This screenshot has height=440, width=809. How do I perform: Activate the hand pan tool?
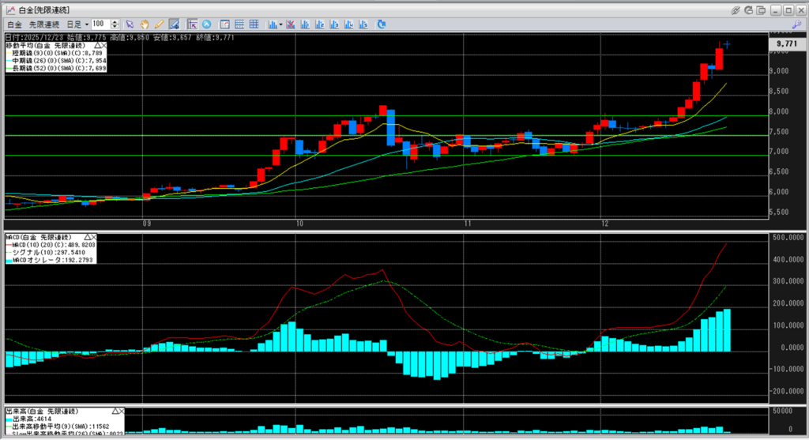click(x=145, y=24)
